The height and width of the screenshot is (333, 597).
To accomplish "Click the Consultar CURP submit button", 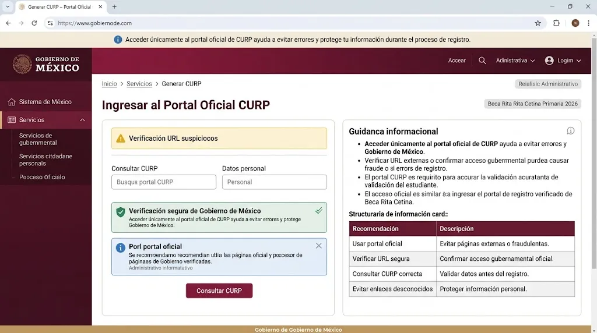I will point(219,291).
